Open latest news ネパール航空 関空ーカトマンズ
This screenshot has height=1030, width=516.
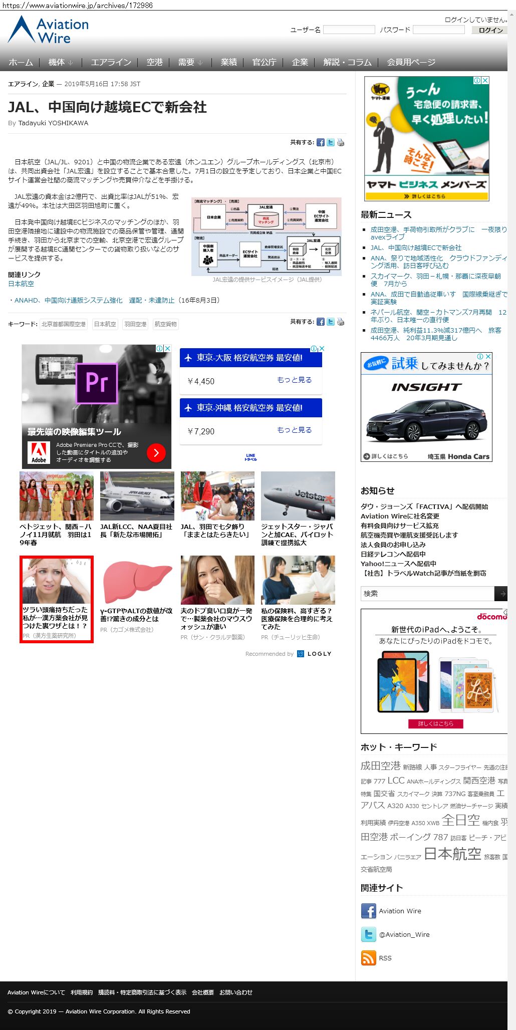click(439, 316)
